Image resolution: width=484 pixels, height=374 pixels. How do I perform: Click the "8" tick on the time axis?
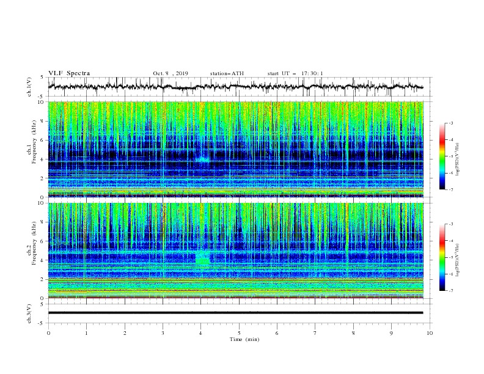[x=353, y=333]
